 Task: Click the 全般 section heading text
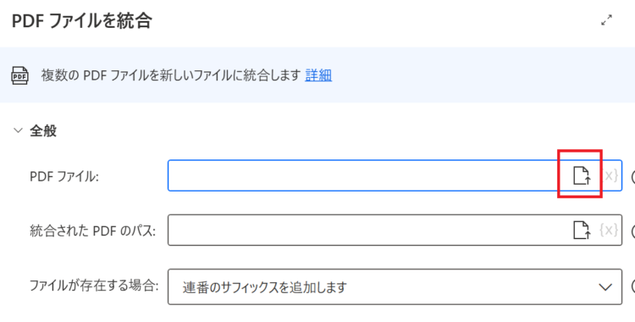43,131
